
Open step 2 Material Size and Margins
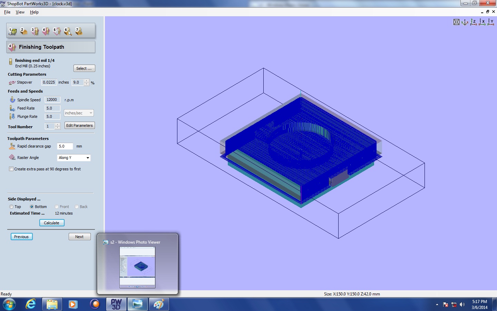tap(24, 31)
